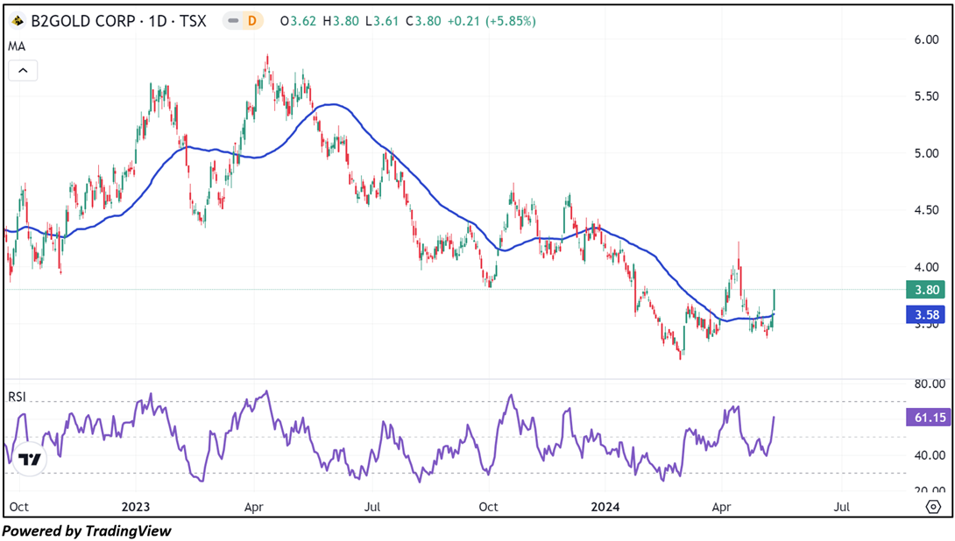Click the 4.00 price axis label
This screenshot has width=955, height=541.
tap(926, 267)
